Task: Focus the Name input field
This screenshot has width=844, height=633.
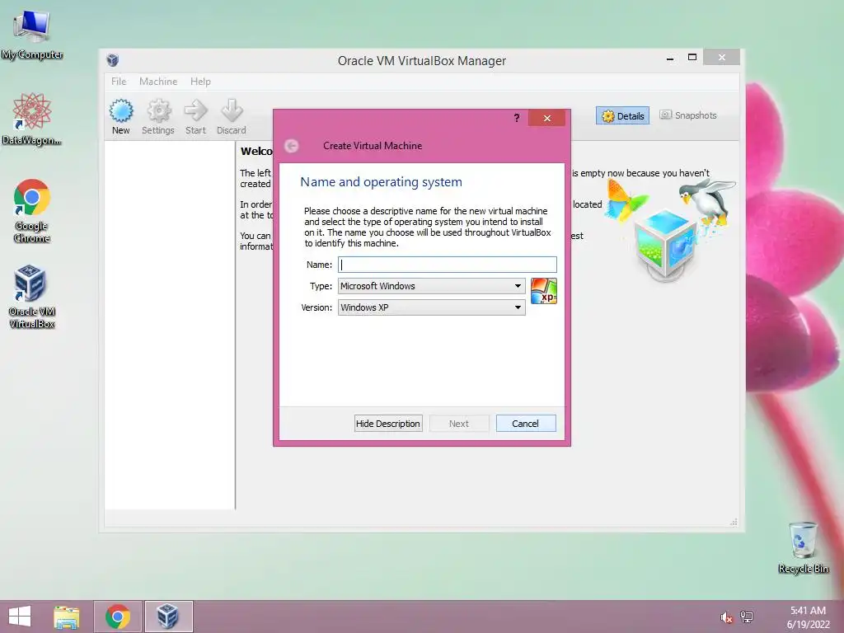Action: pos(448,265)
